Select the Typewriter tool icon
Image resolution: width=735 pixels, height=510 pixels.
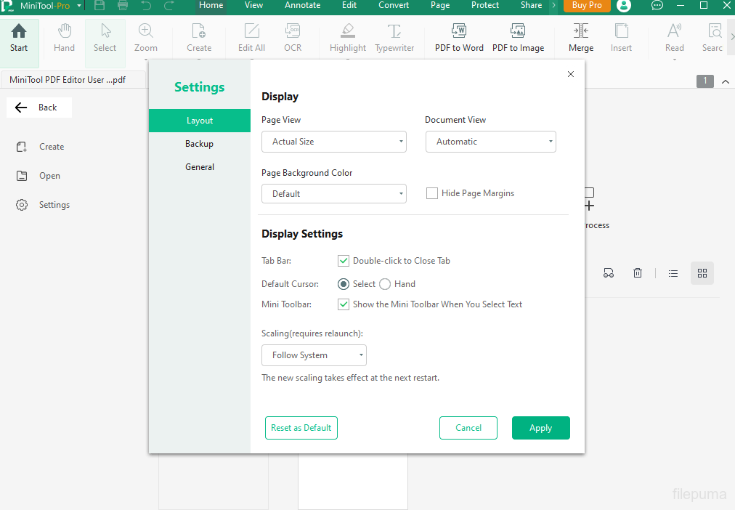coord(394,31)
